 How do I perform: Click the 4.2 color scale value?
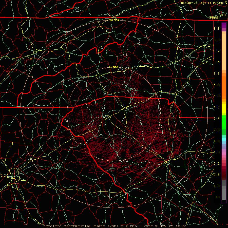coord(217,107)
